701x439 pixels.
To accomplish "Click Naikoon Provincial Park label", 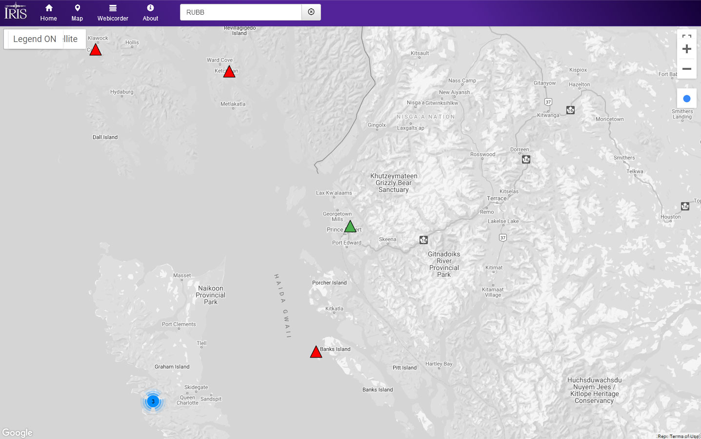I will [x=211, y=295].
